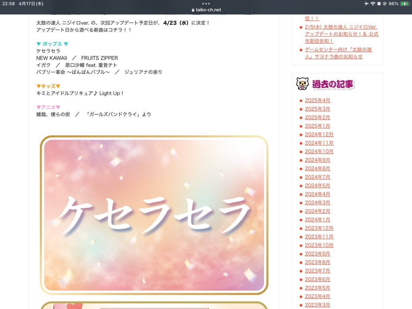Open the 2023年5月 archive link
412x309 pixels.
[x=317, y=288]
